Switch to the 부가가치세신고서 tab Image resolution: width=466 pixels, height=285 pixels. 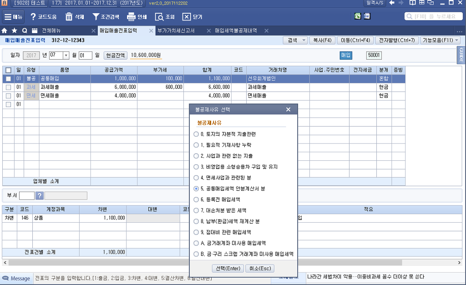[x=176, y=31]
